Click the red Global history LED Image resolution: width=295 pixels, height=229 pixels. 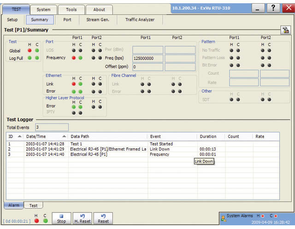pyautogui.click(x=29, y=50)
